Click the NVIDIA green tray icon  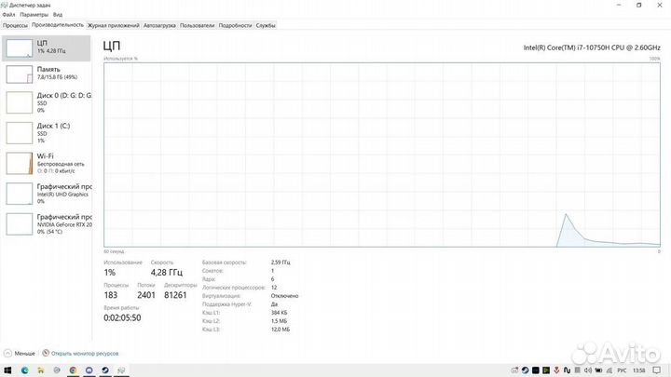point(546,370)
